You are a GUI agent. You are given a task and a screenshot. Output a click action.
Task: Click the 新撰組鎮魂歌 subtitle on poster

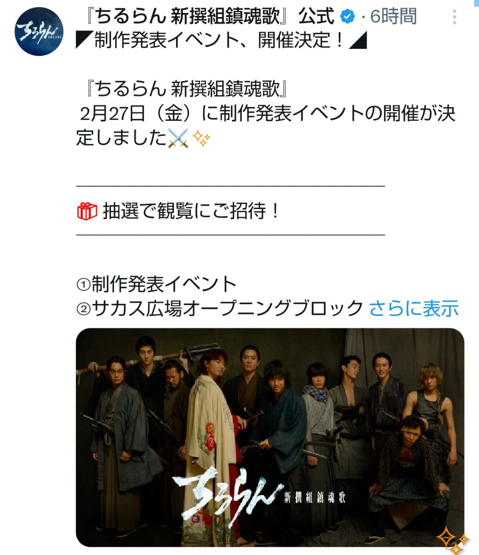pos(315,497)
